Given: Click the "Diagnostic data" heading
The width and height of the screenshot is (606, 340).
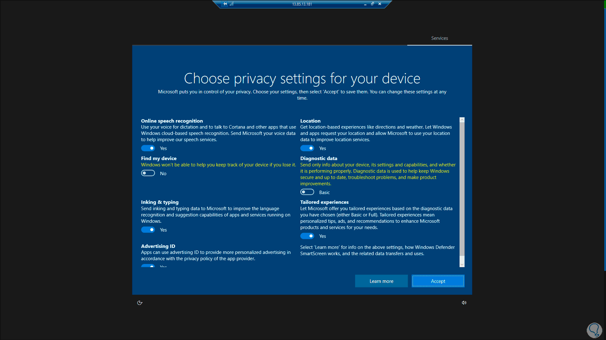Looking at the screenshot, I should (x=319, y=158).
